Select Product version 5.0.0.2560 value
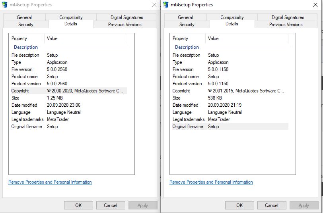Image resolution: width=323 pixels, height=213 pixels. pos(57,84)
